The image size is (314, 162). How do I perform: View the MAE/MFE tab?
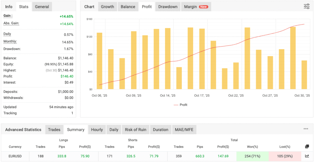(x=184, y=130)
